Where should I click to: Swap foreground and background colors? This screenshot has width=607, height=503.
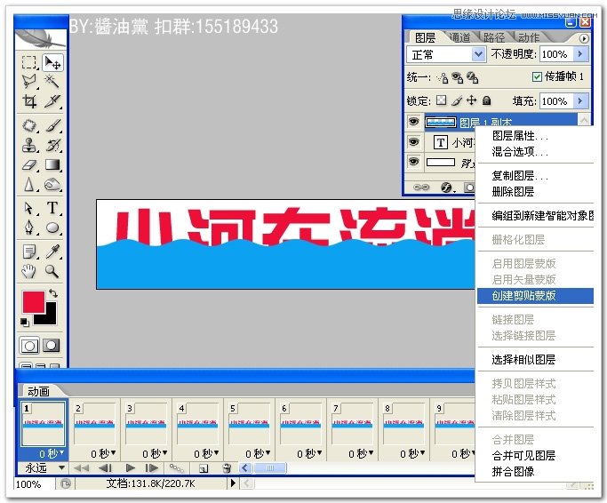click(x=53, y=293)
